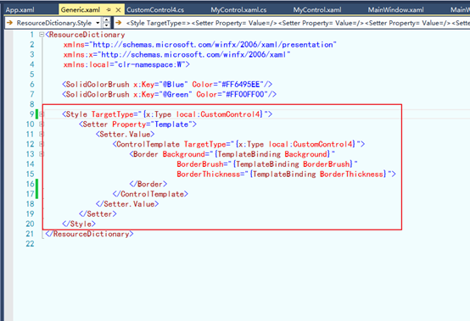Click Setter Property="Template" on line 10
The image size is (470, 321).
tap(138, 125)
